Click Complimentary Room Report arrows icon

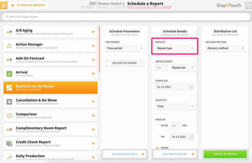click(x=9, y=129)
